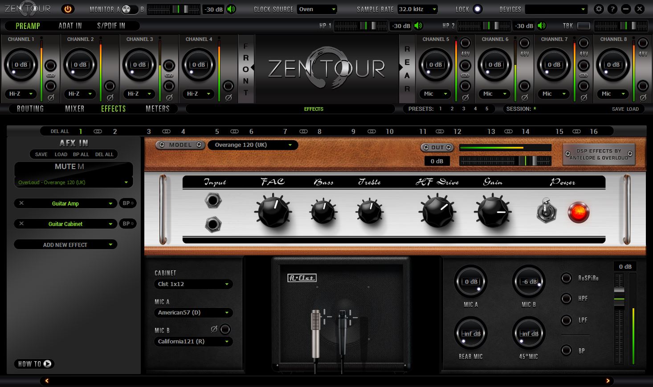Click the DEL ALL button above channels
Image resolution: width=653 pixels, height=387 pixels.
60,131
